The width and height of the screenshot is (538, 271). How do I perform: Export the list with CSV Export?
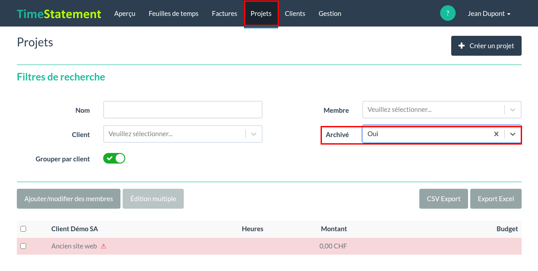click(444, 199)
